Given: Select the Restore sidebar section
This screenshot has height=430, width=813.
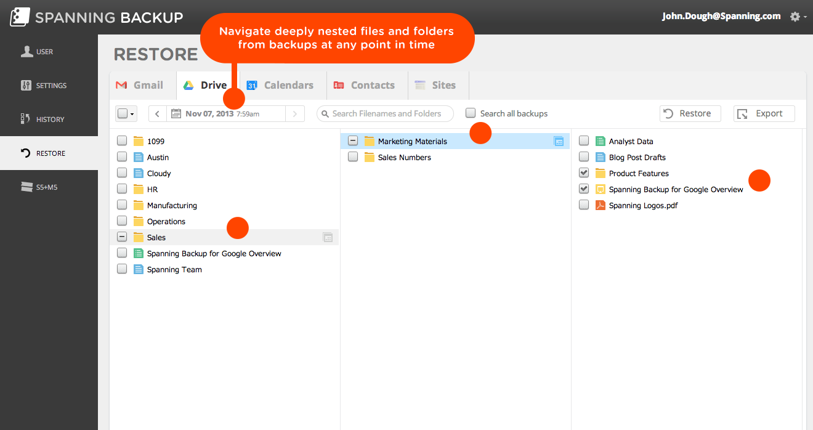Looking at the screenshot, I should coord(49,153).
